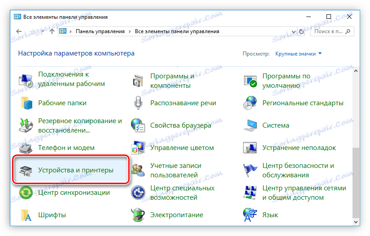
Task: Open the Устройства и принтеры printer icon
Action: 26,171
